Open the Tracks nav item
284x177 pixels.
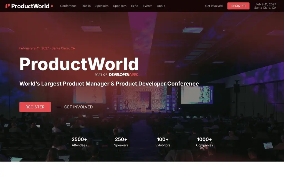(x=86, y=6)
